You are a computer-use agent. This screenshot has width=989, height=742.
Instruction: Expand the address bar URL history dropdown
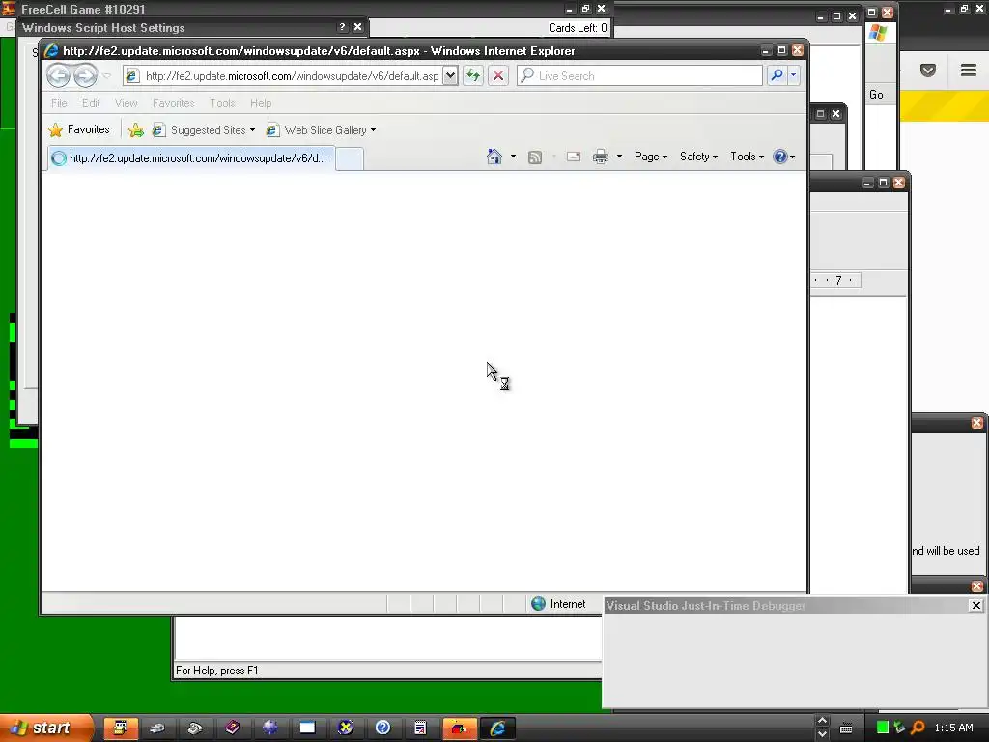[450, 75]
